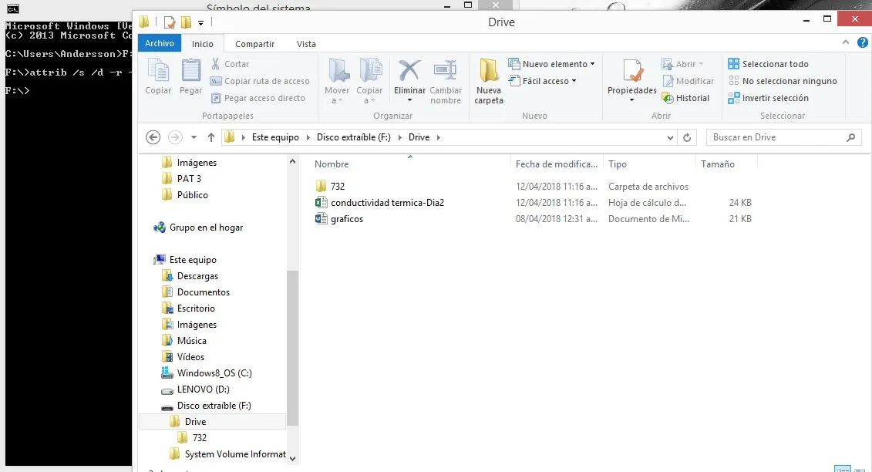This screenshot has width=872, height=472.
Task: Go back with the back arrow
Action: [x=153, y=137]
